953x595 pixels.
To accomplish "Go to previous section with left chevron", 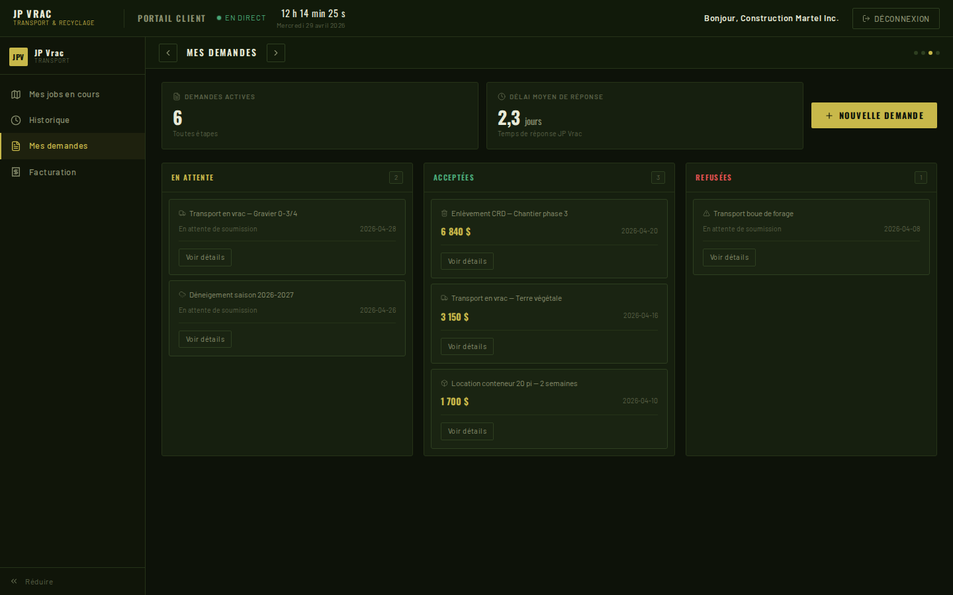I will [x=168, y=53].
